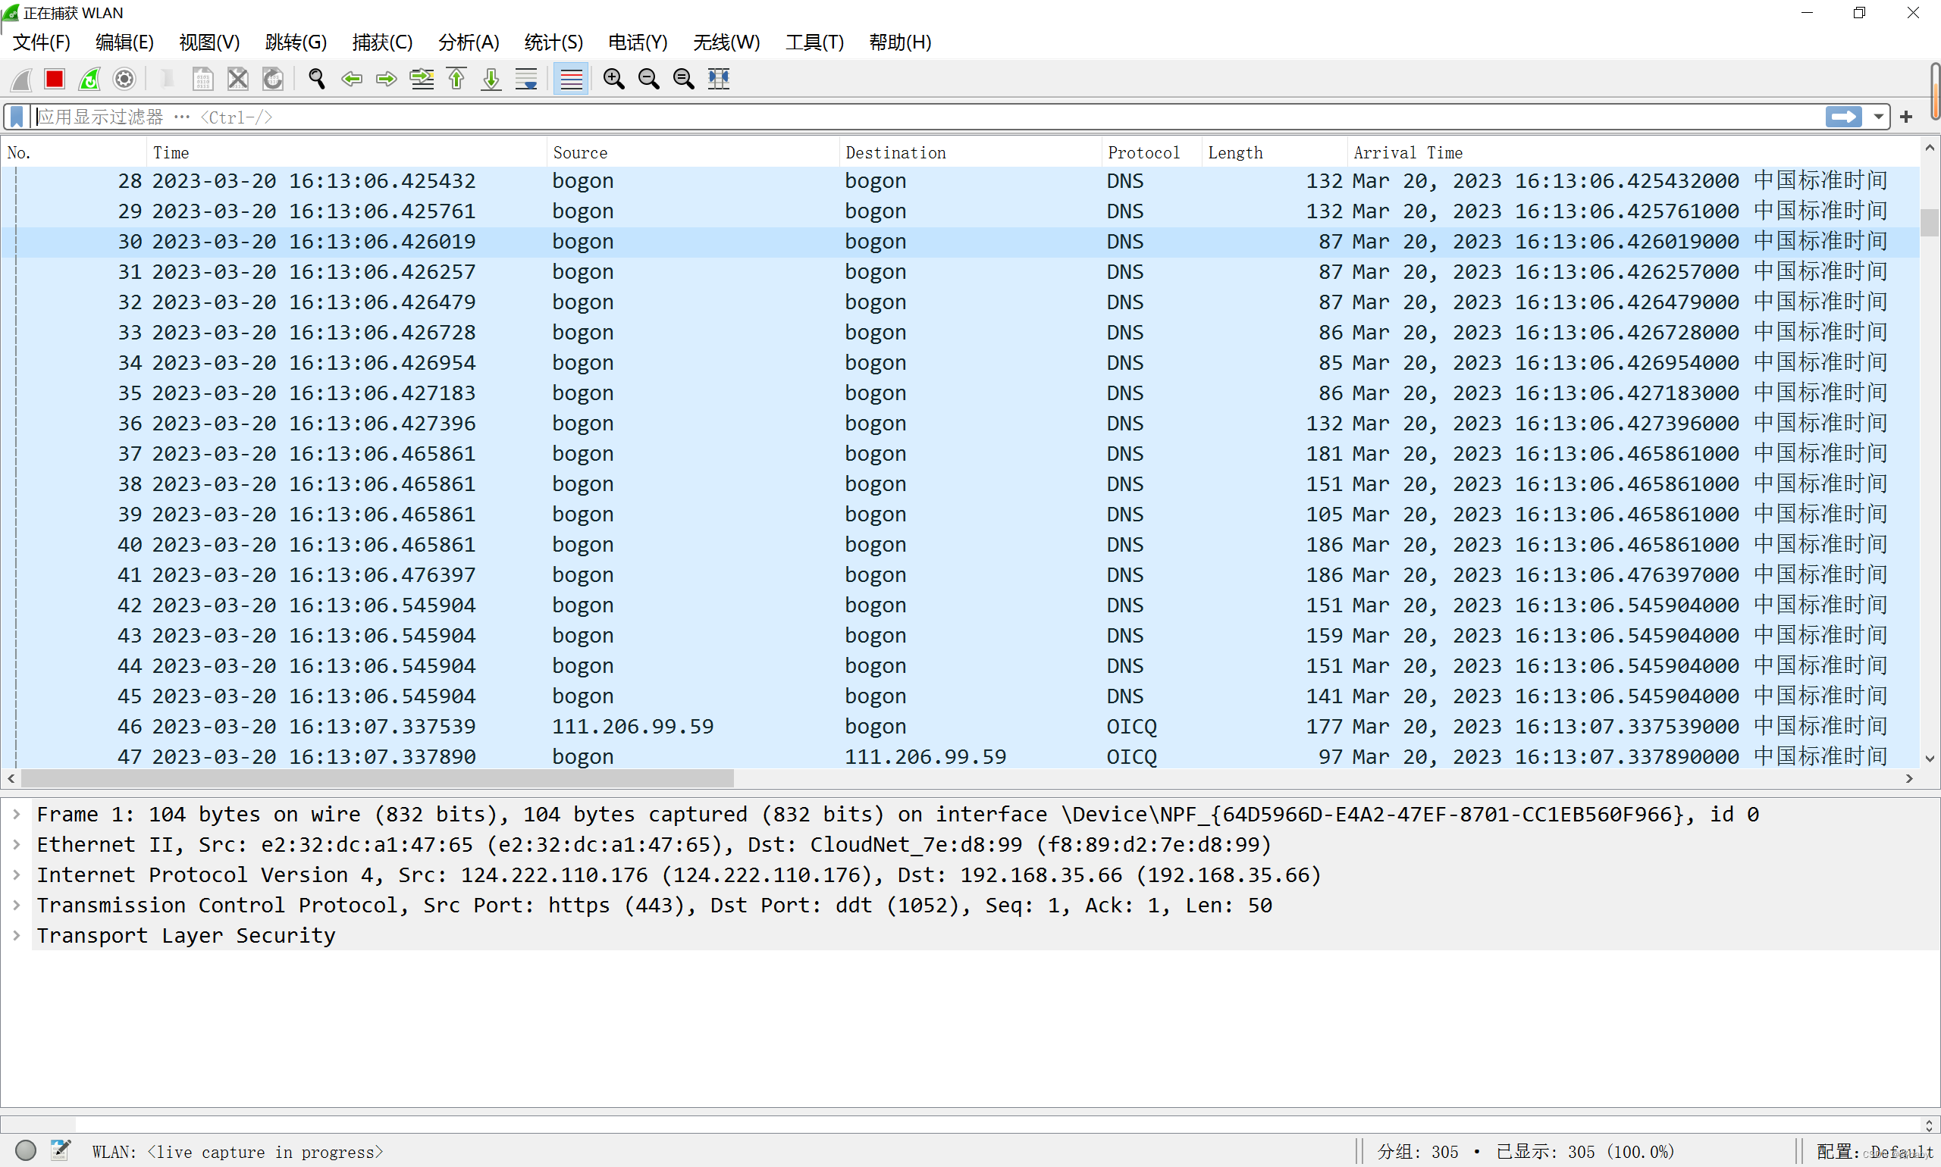Zoom in the packet list text
Viewport: 1941px width, 1167px height.
pyautogui.click(x=613, y=79)
